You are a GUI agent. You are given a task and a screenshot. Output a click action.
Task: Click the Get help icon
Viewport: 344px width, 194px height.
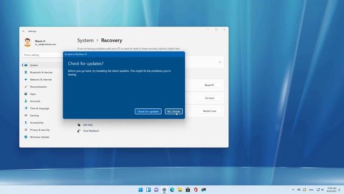click(x=79, y=124)
